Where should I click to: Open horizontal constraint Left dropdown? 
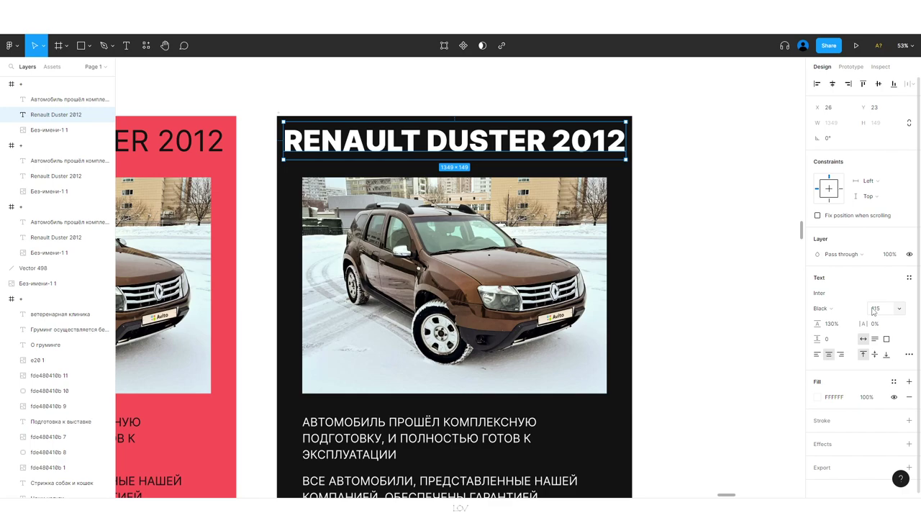(871, 181)
